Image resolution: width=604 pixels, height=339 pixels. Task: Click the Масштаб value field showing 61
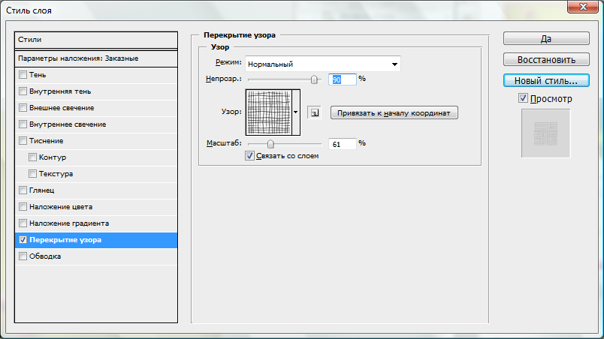click(343, 144)
